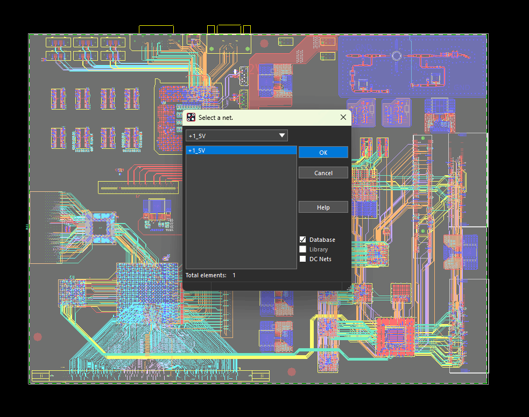Expand the net name dropdown arrow
The image size is (529, 417).
(282, 135)
